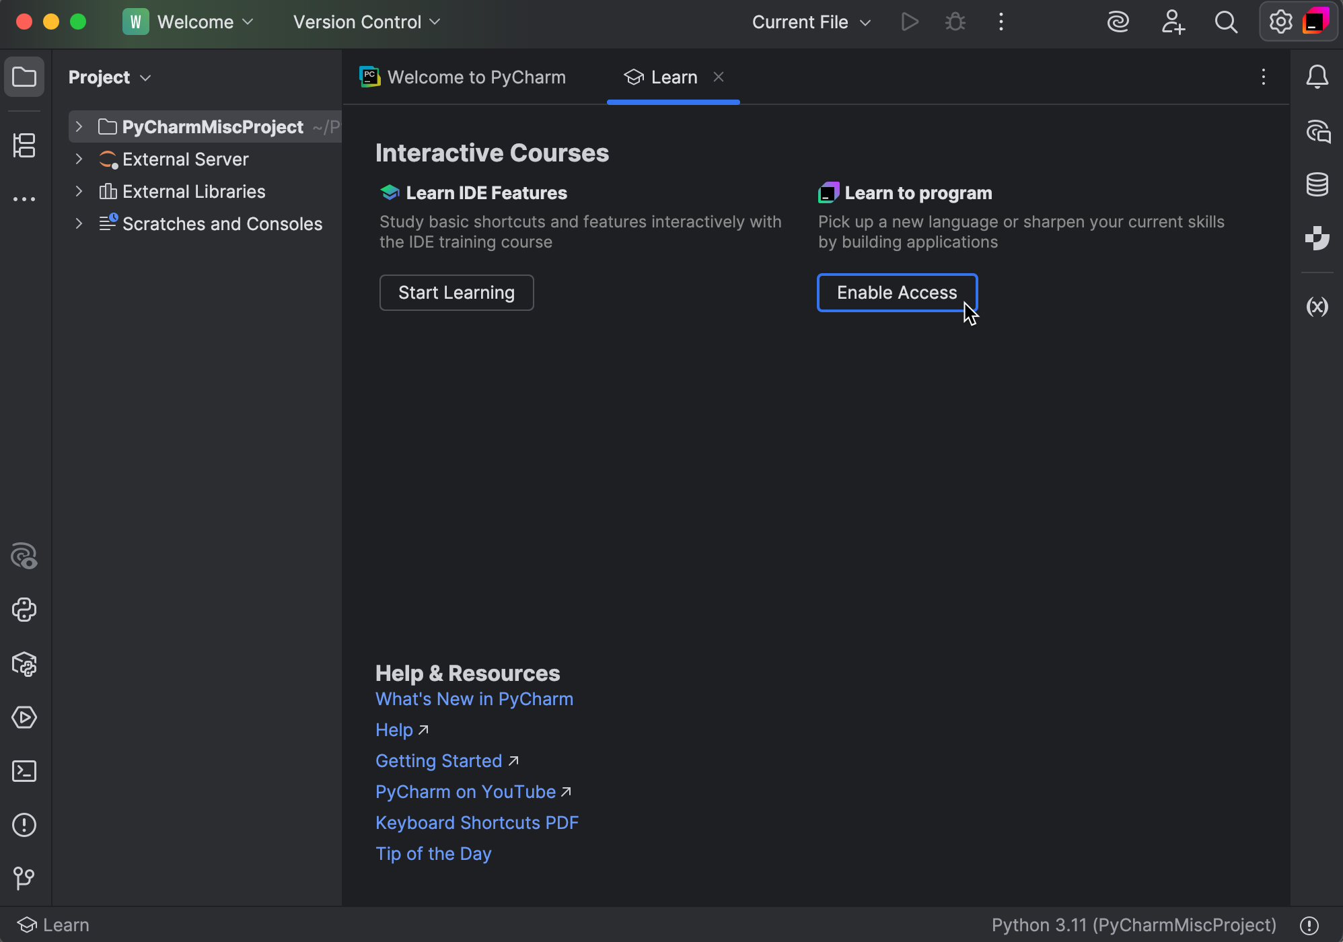Screen dimensions: 1343x942
Task: Open the Python Console
Action: coord(24,610)
